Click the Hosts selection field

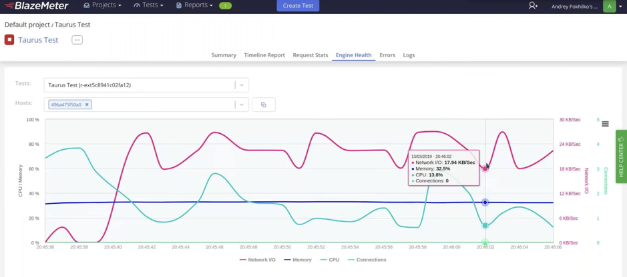click(146, 105)
